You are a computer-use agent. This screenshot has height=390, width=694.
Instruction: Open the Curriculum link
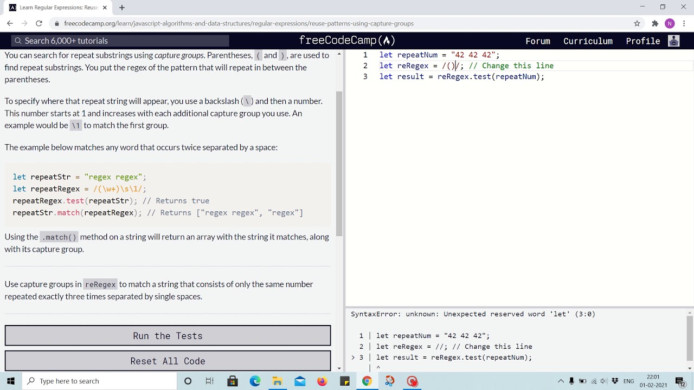[x=588, y=41]
